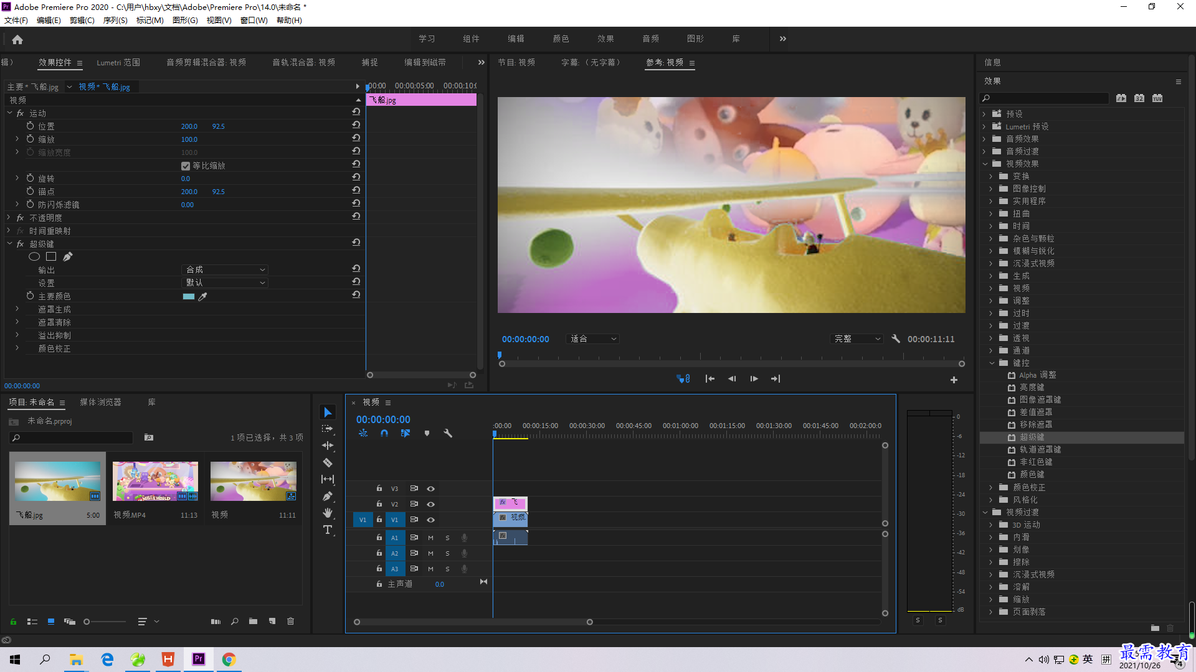Click New Bin folder icon in project panel
Screen dimensions: 1196x672
pos(253,621)
